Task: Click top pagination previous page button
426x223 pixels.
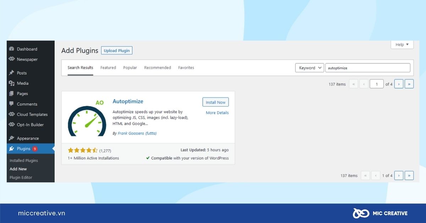Action: tap(364, 84)
